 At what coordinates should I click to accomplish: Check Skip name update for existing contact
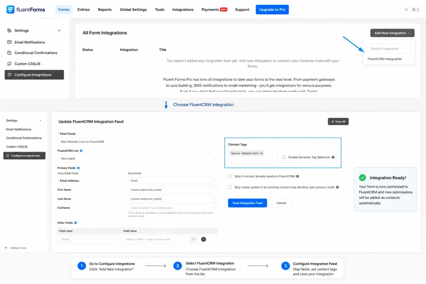point(230,187)
